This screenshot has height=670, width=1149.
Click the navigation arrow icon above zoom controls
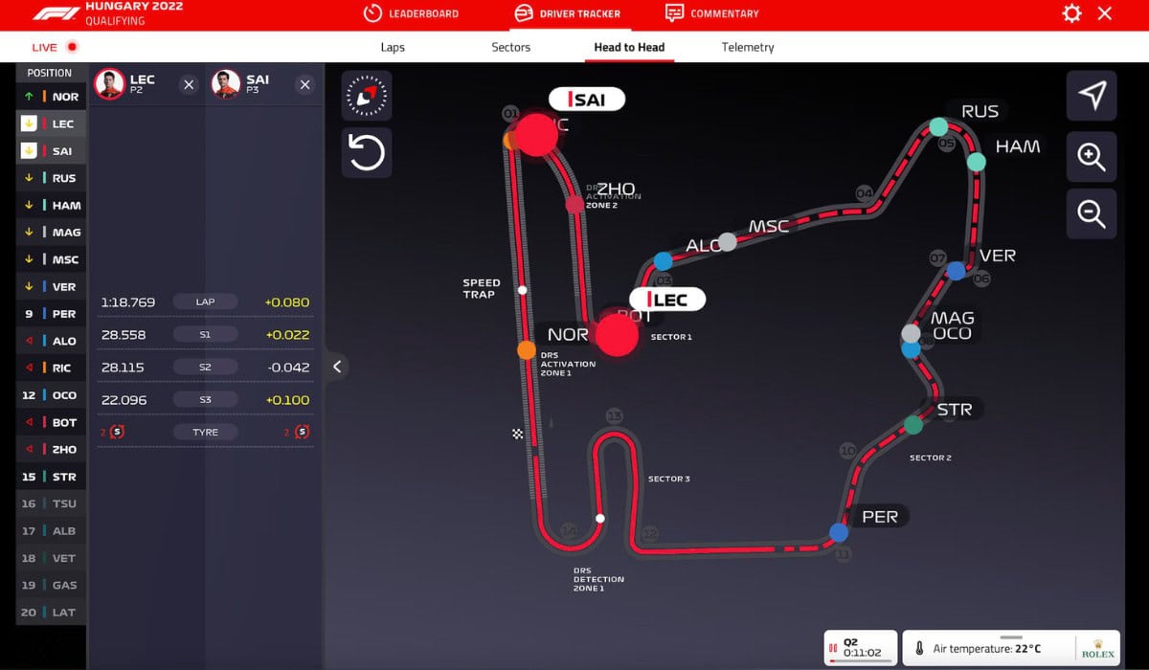pos(1091,96)
